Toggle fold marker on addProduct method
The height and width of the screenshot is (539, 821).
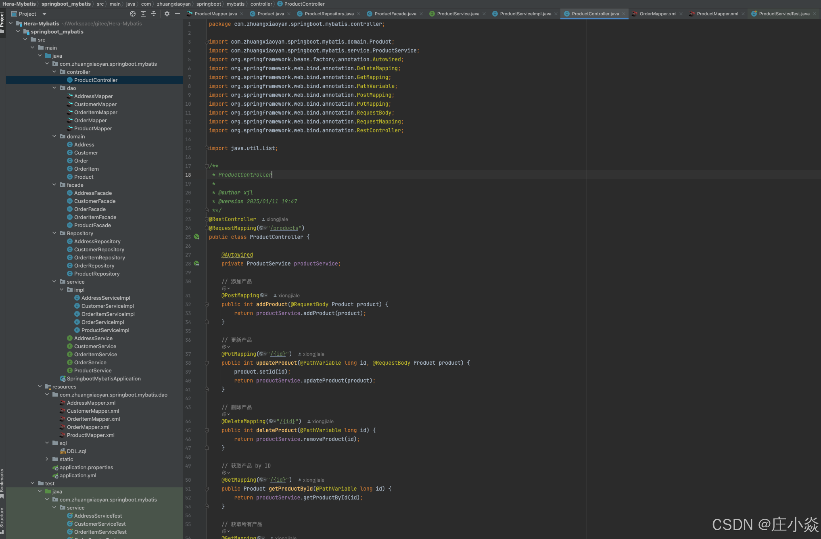coord(207,305)
